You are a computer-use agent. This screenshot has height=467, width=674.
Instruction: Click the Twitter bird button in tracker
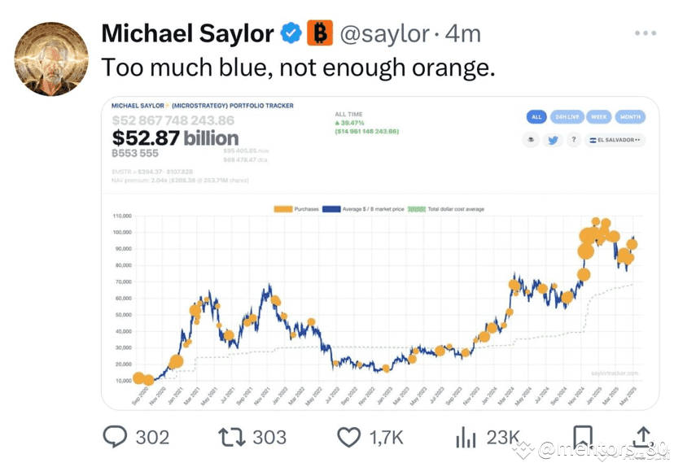(x=553, y=140)
